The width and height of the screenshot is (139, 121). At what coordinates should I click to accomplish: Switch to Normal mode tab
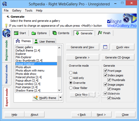point(7,74)
